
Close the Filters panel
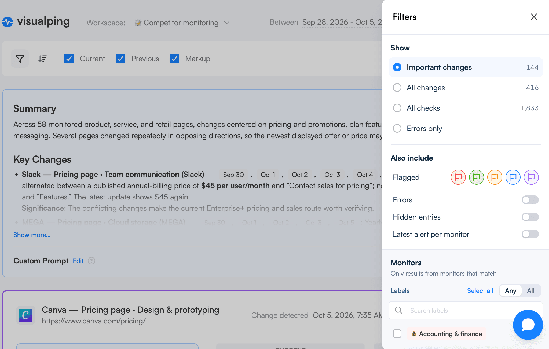pyautogui.click(x=534, y=17)
